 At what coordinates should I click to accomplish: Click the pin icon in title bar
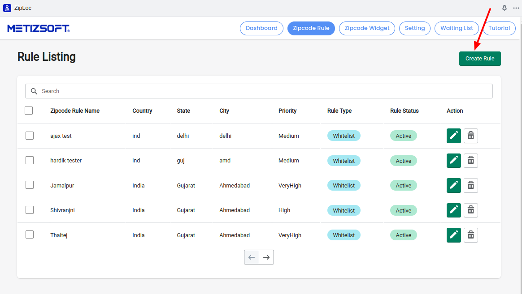504,8
